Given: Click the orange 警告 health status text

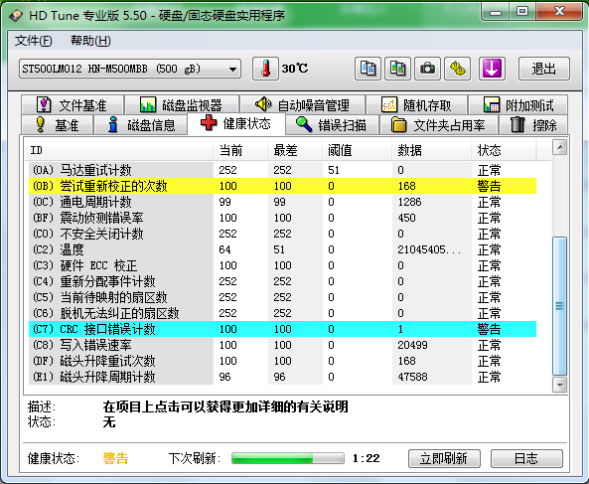Looking at the screenshot, I should coord(115,458).
